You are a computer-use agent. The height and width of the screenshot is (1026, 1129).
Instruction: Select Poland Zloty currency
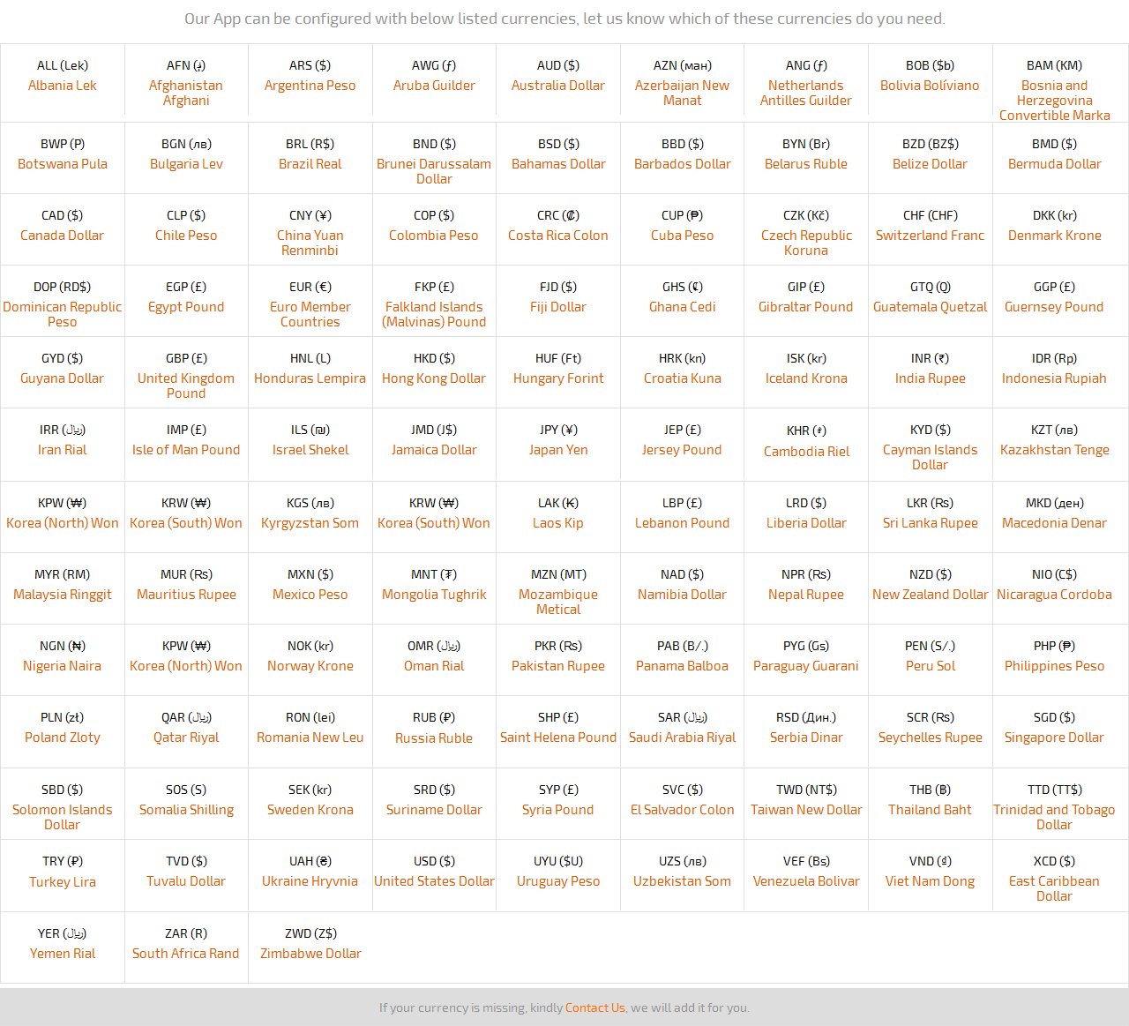point(62,738)
